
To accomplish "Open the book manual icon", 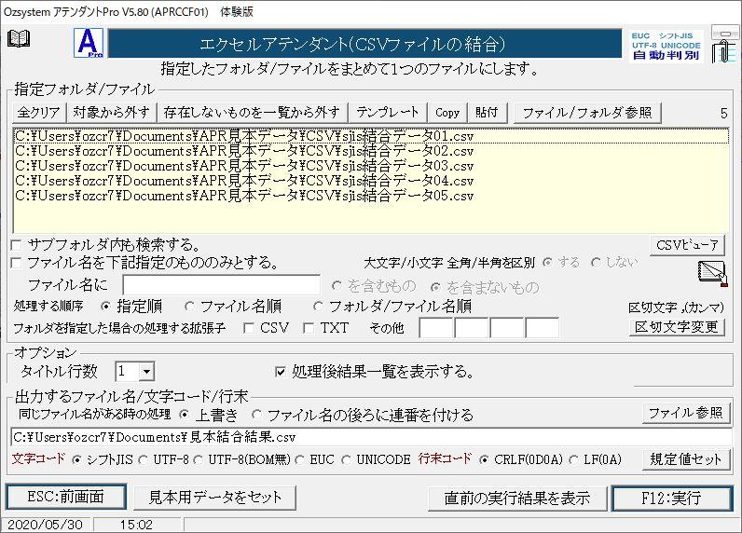I will point(19,39).
